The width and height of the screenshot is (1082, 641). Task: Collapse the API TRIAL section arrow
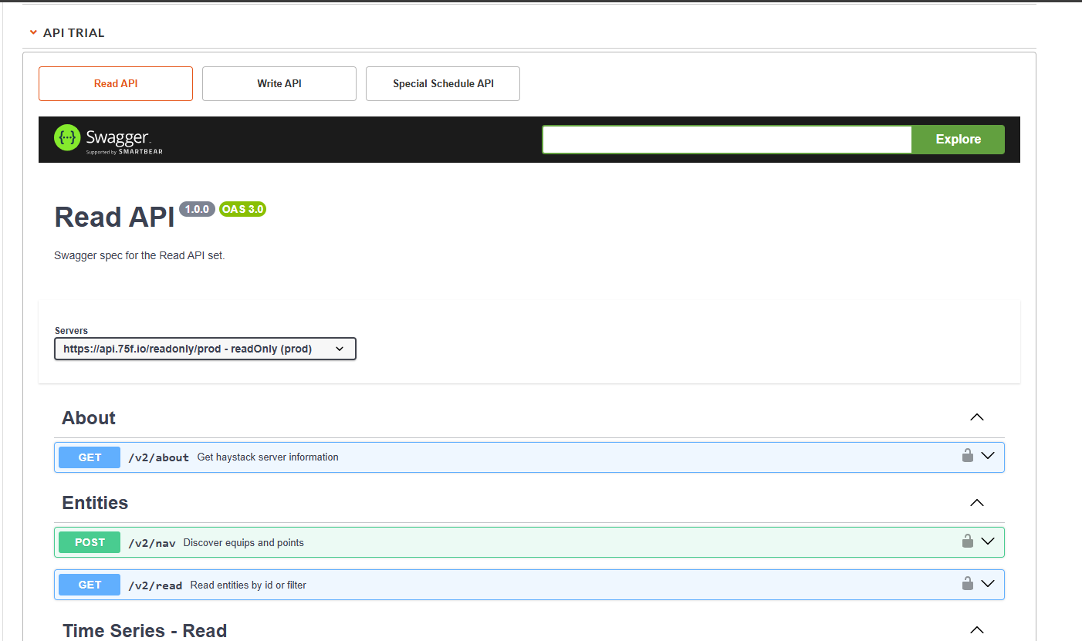coord(33,32)
